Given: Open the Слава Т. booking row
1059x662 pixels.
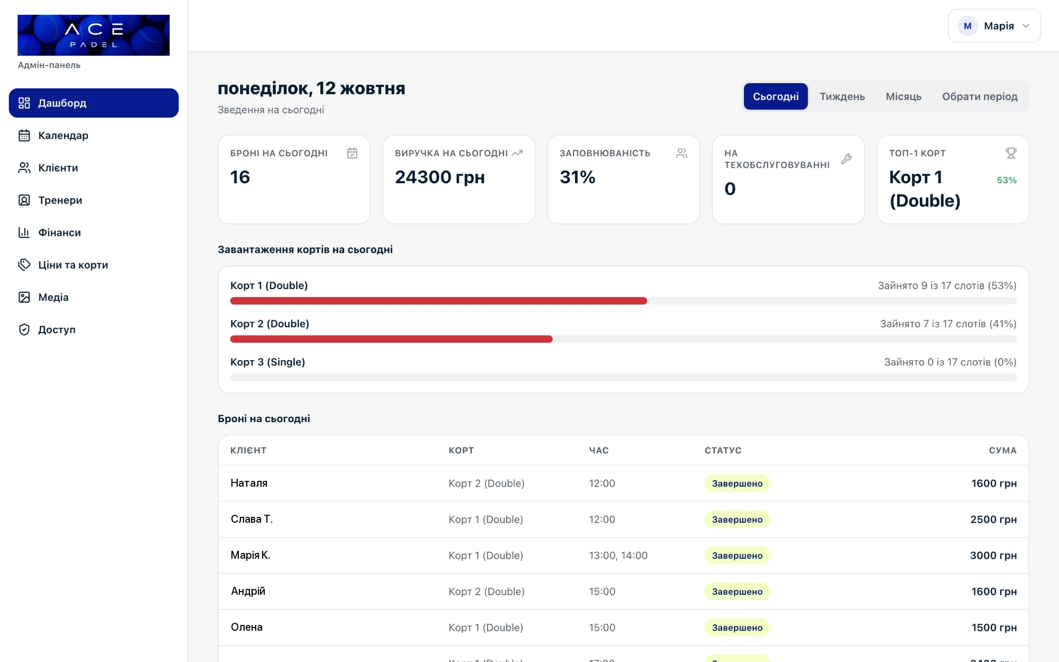Looking at the screenshot, I should pos(623,519).
